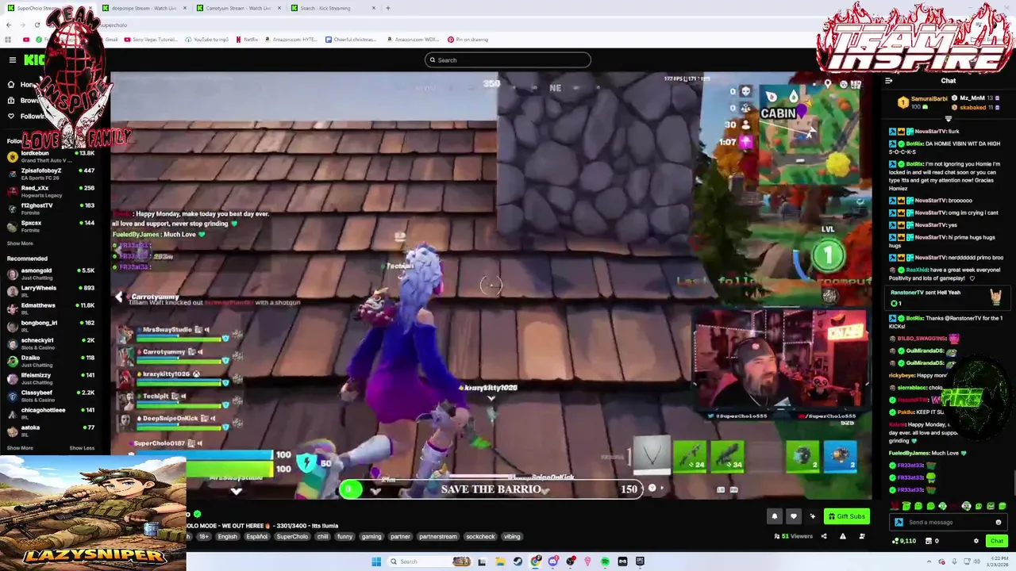
Task: Expand followed channels with Show more
Action: [x=20, y=243]
